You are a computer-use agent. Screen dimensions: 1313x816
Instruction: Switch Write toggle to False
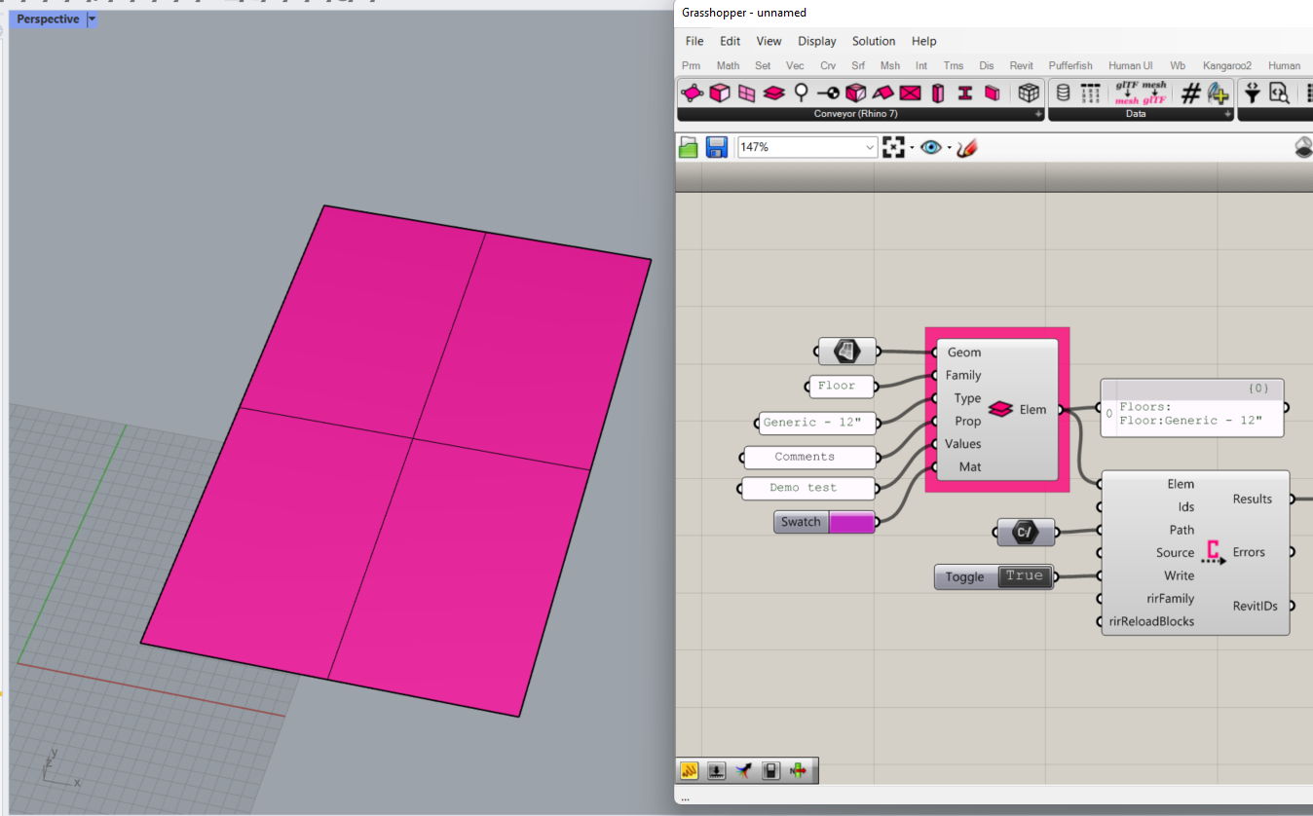tap(1024, 576)
